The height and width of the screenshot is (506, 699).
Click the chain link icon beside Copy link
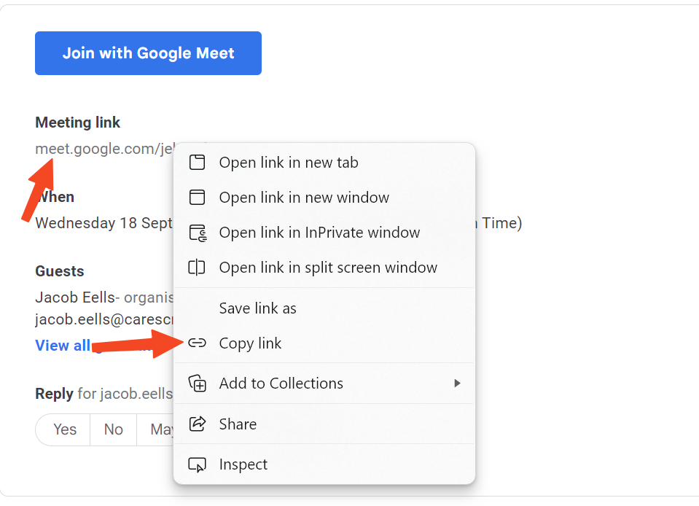coord(197,343)
